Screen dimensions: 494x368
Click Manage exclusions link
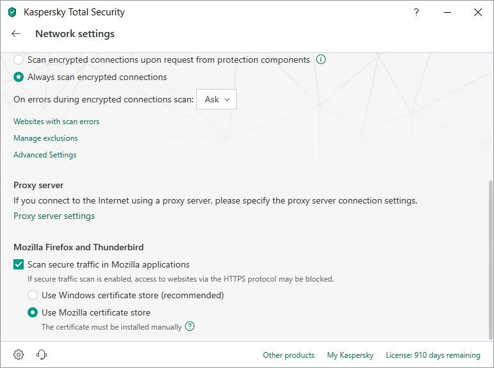(x=45, y=138)
